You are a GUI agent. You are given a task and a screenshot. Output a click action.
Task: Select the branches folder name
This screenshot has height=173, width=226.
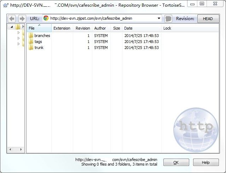coord(42,36)
